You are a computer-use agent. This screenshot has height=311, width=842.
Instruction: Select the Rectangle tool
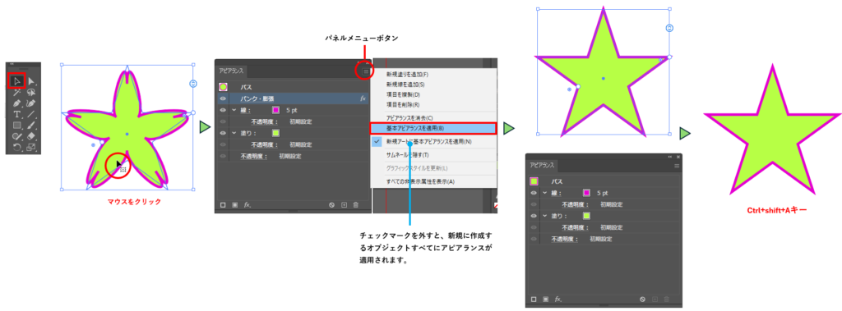(x=16, y=126)
